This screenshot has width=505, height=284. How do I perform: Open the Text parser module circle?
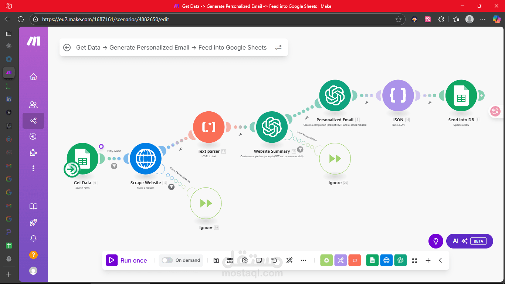coord(209,127)
